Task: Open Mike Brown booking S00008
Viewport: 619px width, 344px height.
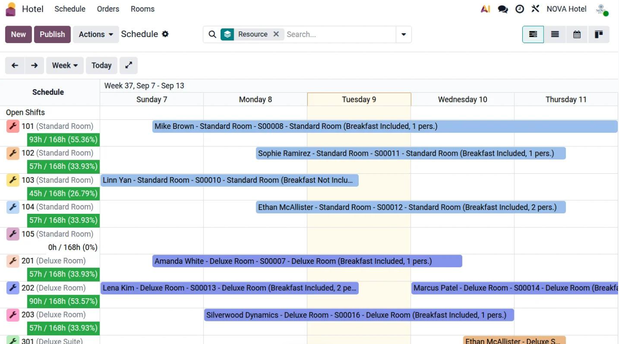Action: (385, 126)
